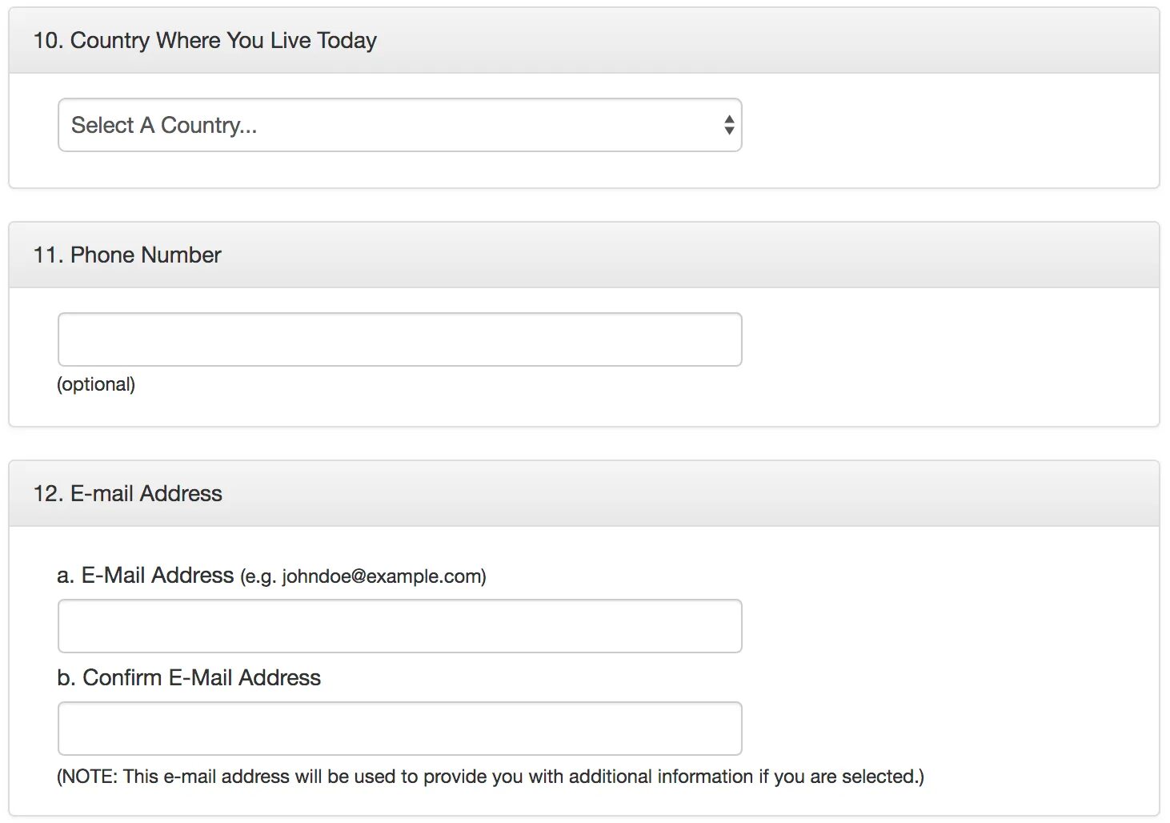This screenshot has width=1170, height=823.
Task: Click the '(optional)' hint below phone field
Action: point(96,384)
